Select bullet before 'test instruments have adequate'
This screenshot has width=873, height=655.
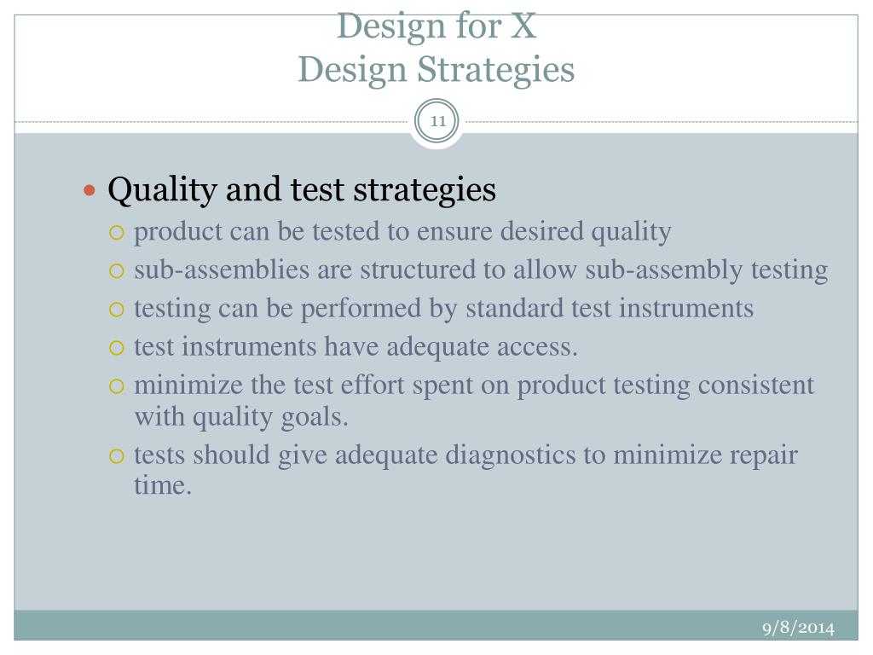(x=116, y=348)
